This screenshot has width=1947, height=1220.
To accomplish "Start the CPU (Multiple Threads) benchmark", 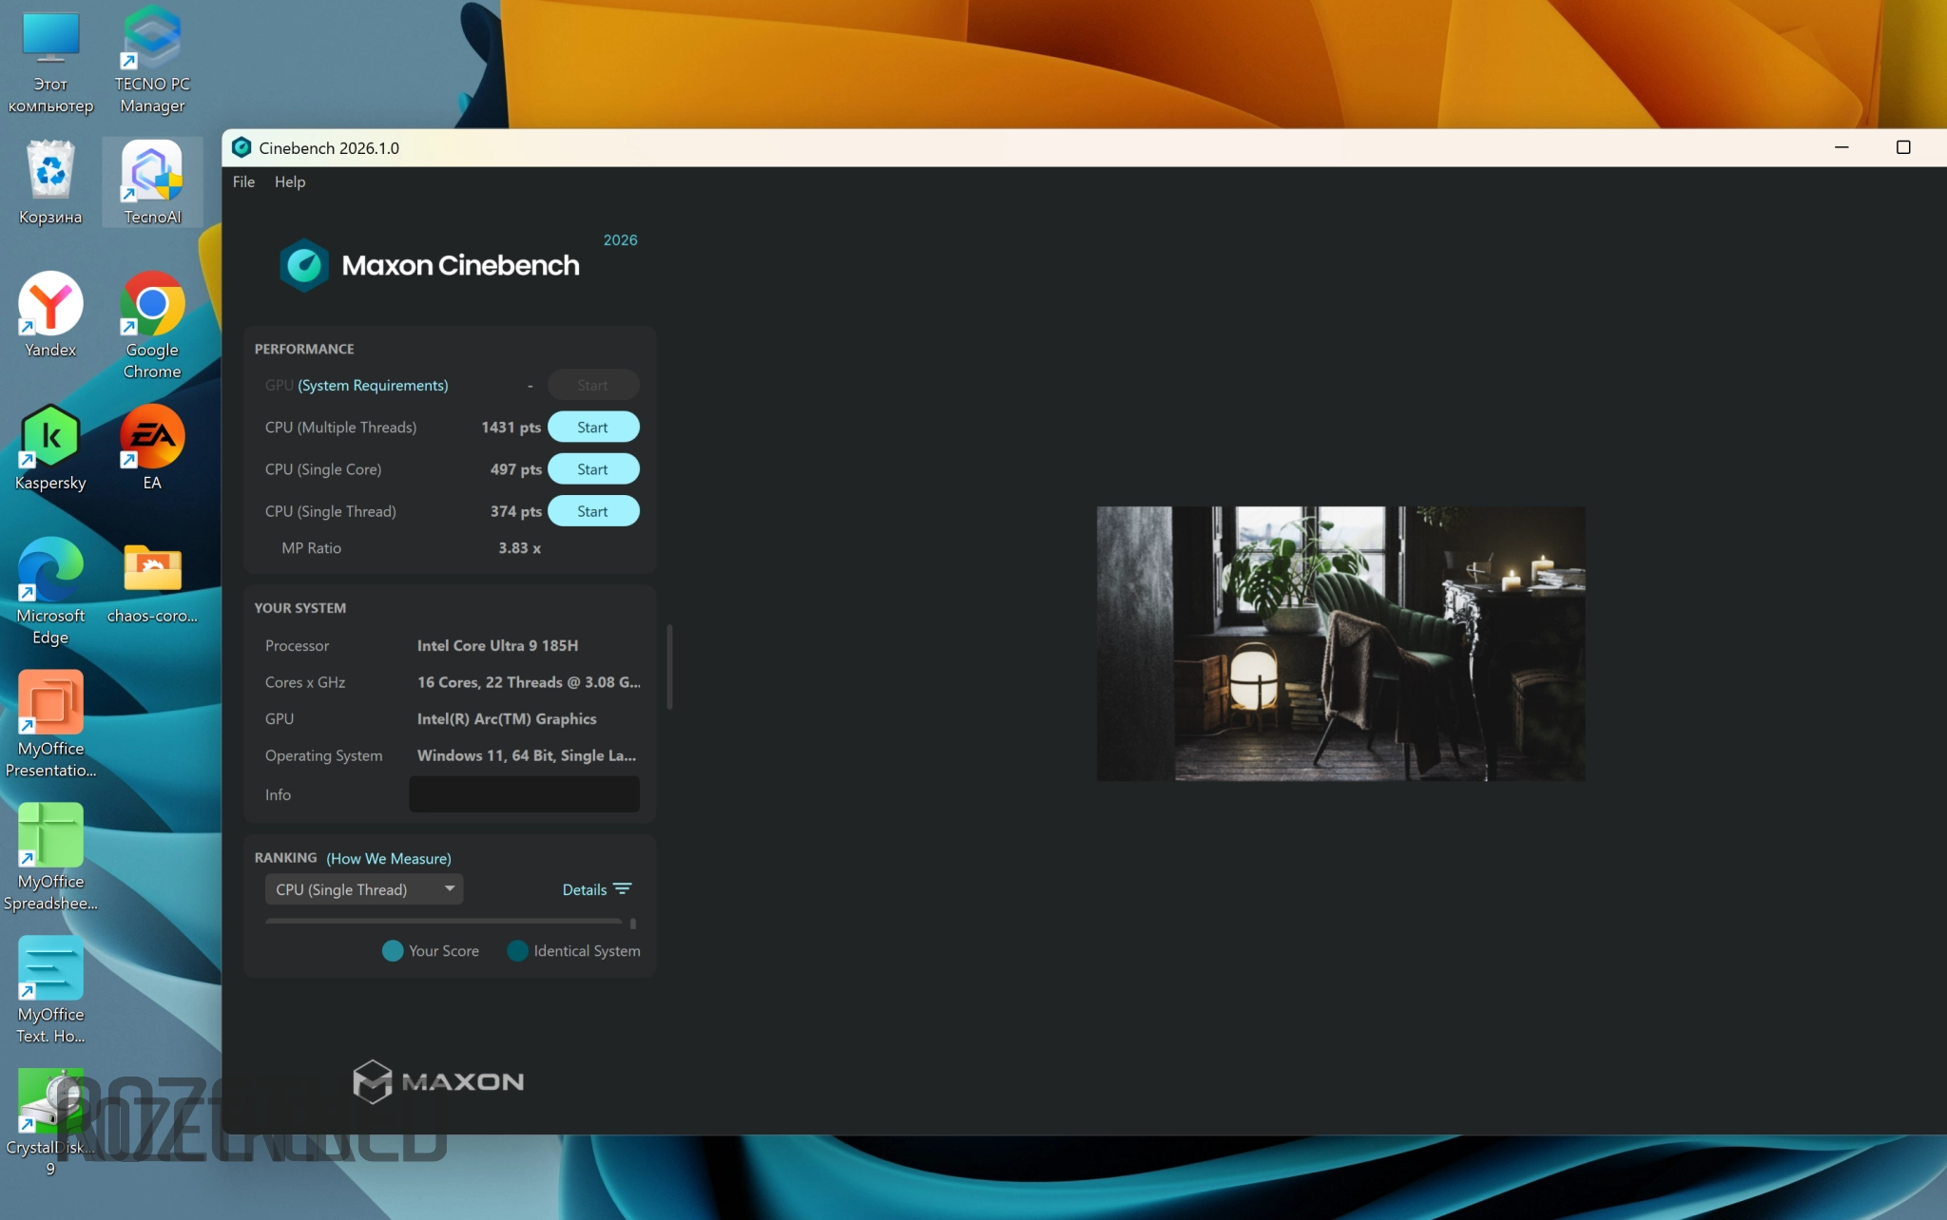I will (592, 428).
